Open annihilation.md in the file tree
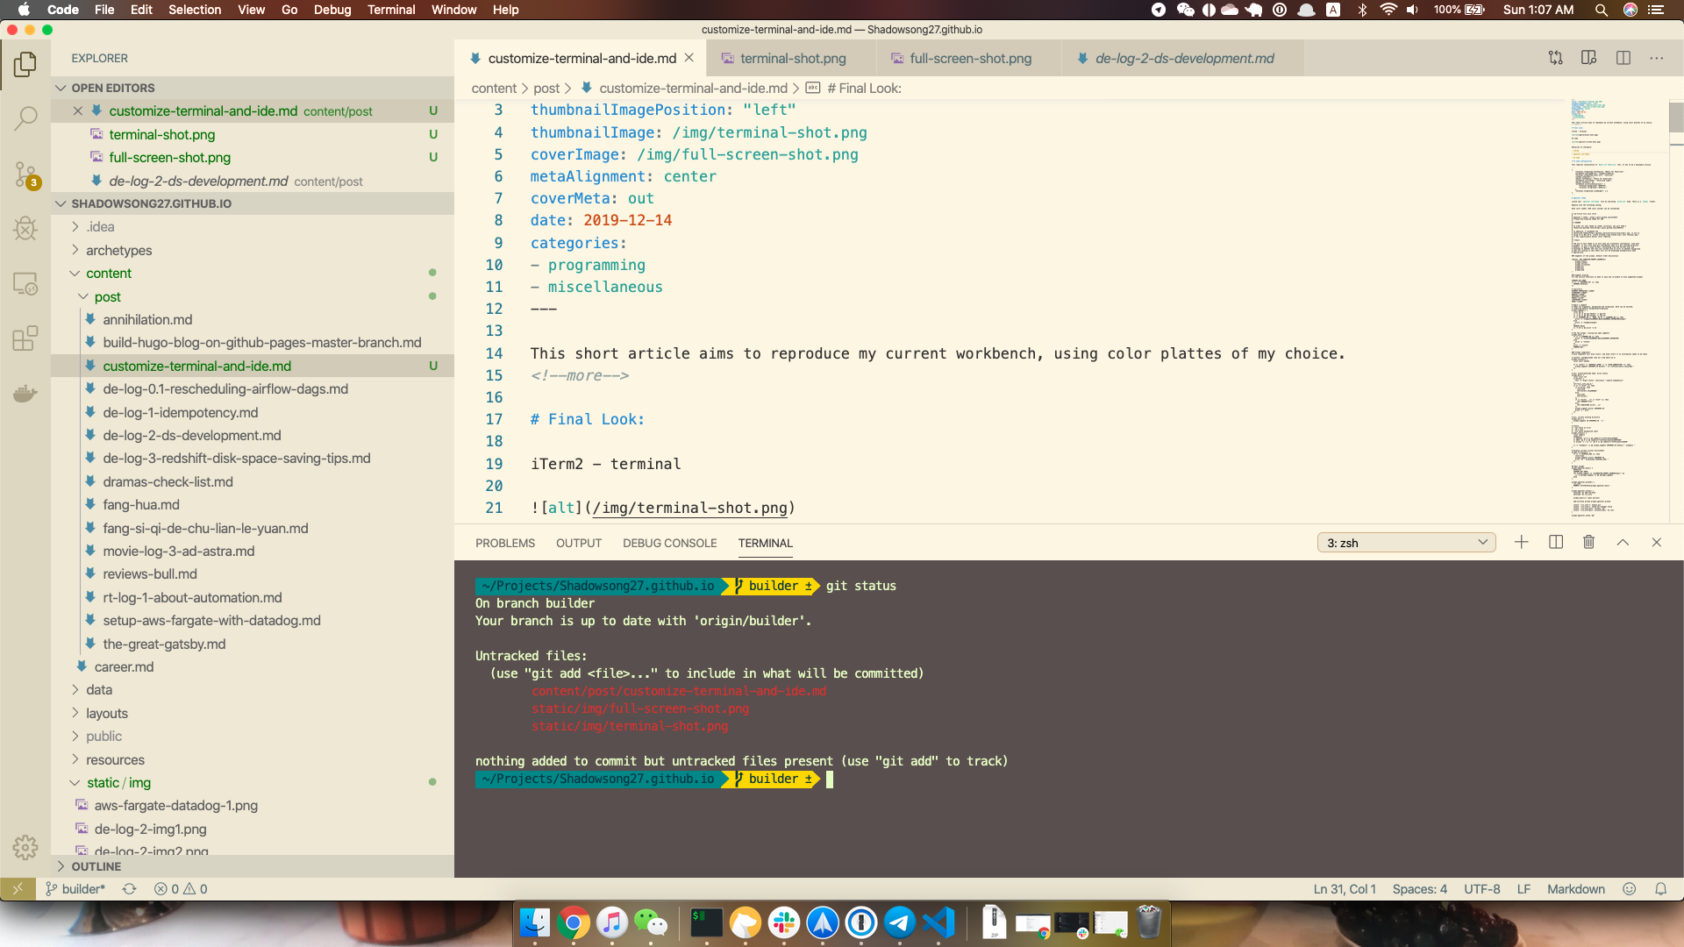This screenshot has width=1684, height=947. [147, 320]
